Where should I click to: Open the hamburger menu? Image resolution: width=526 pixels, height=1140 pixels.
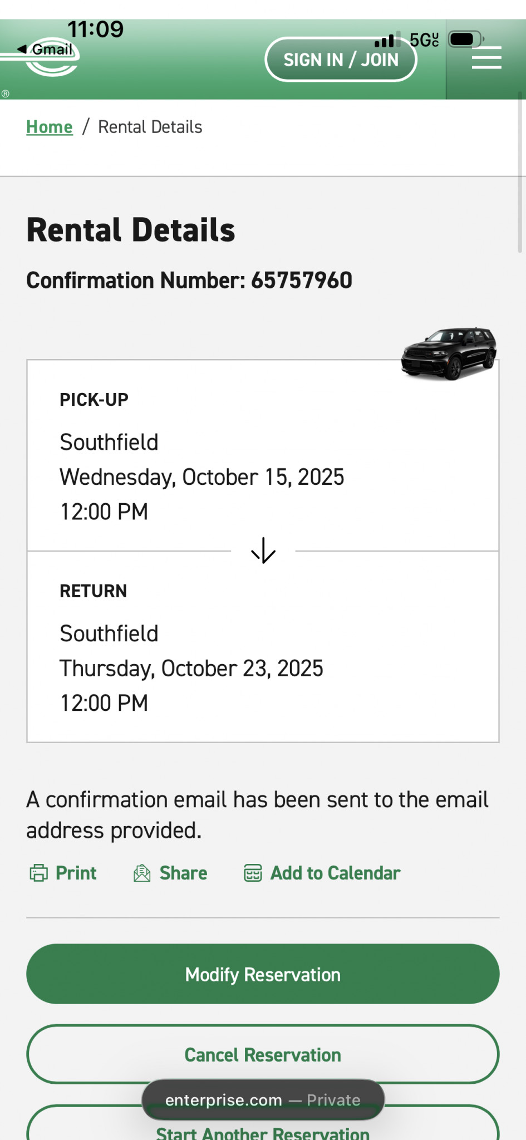coord(486,58)
